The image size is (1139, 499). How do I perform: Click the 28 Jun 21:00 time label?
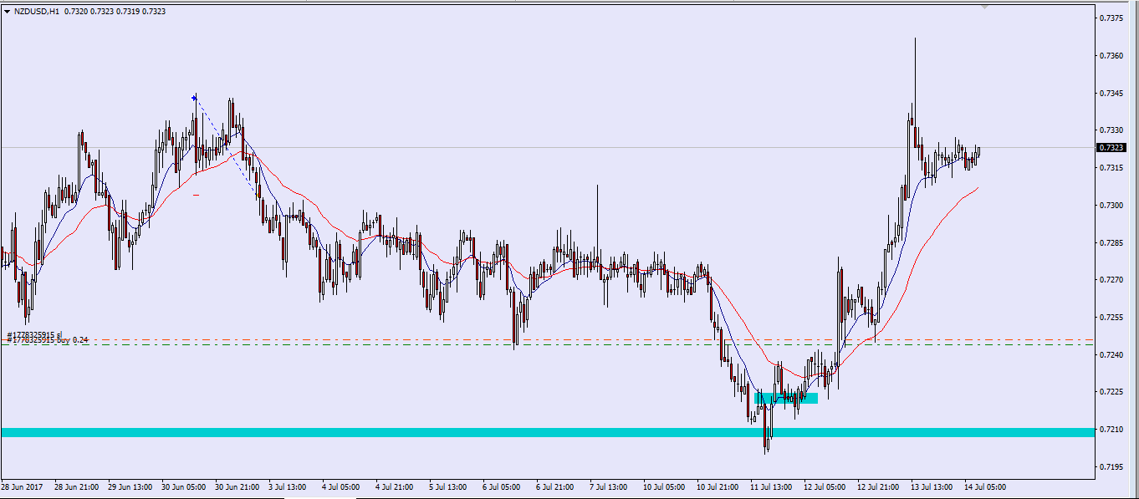[x=75, y=486]
